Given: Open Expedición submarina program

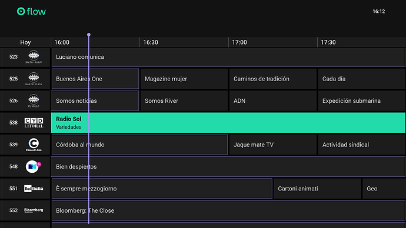Looking at the screenshot, I should tap(362, 101).
